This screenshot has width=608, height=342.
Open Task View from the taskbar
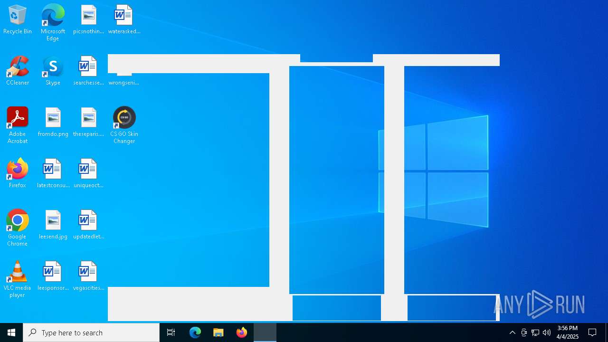click(x=171, y=332)
